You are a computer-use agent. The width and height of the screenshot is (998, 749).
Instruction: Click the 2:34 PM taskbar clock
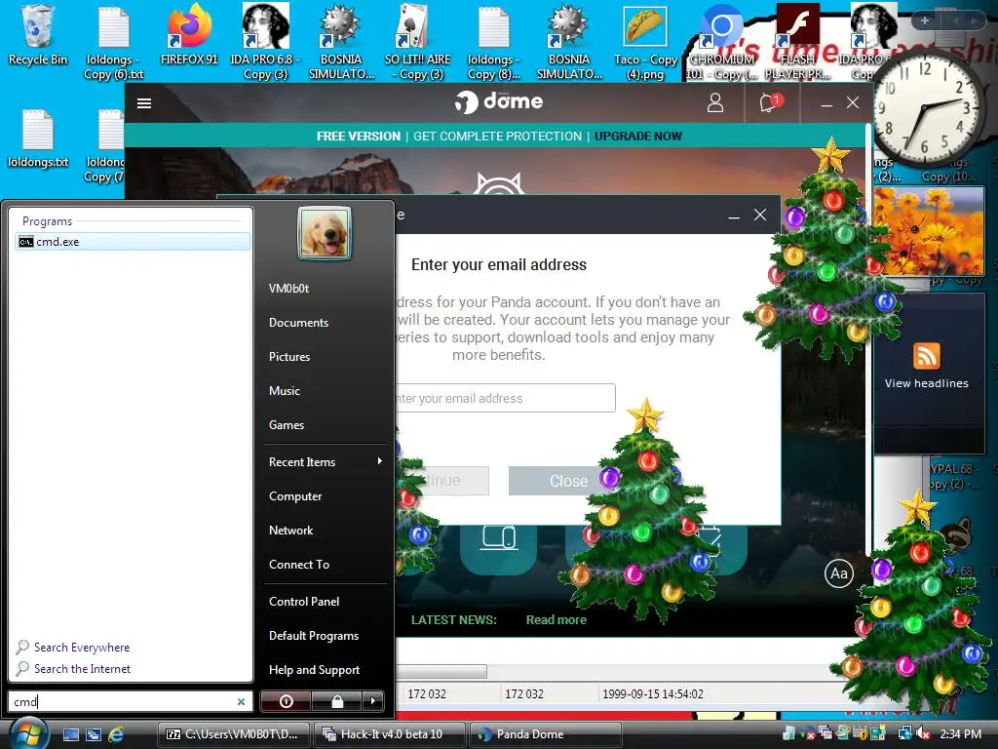pyautogui.click(x=960, y=733)
